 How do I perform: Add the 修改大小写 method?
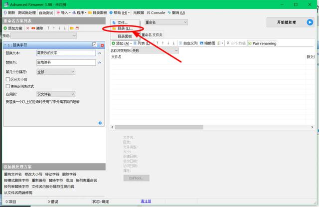[x=33, y=174]
